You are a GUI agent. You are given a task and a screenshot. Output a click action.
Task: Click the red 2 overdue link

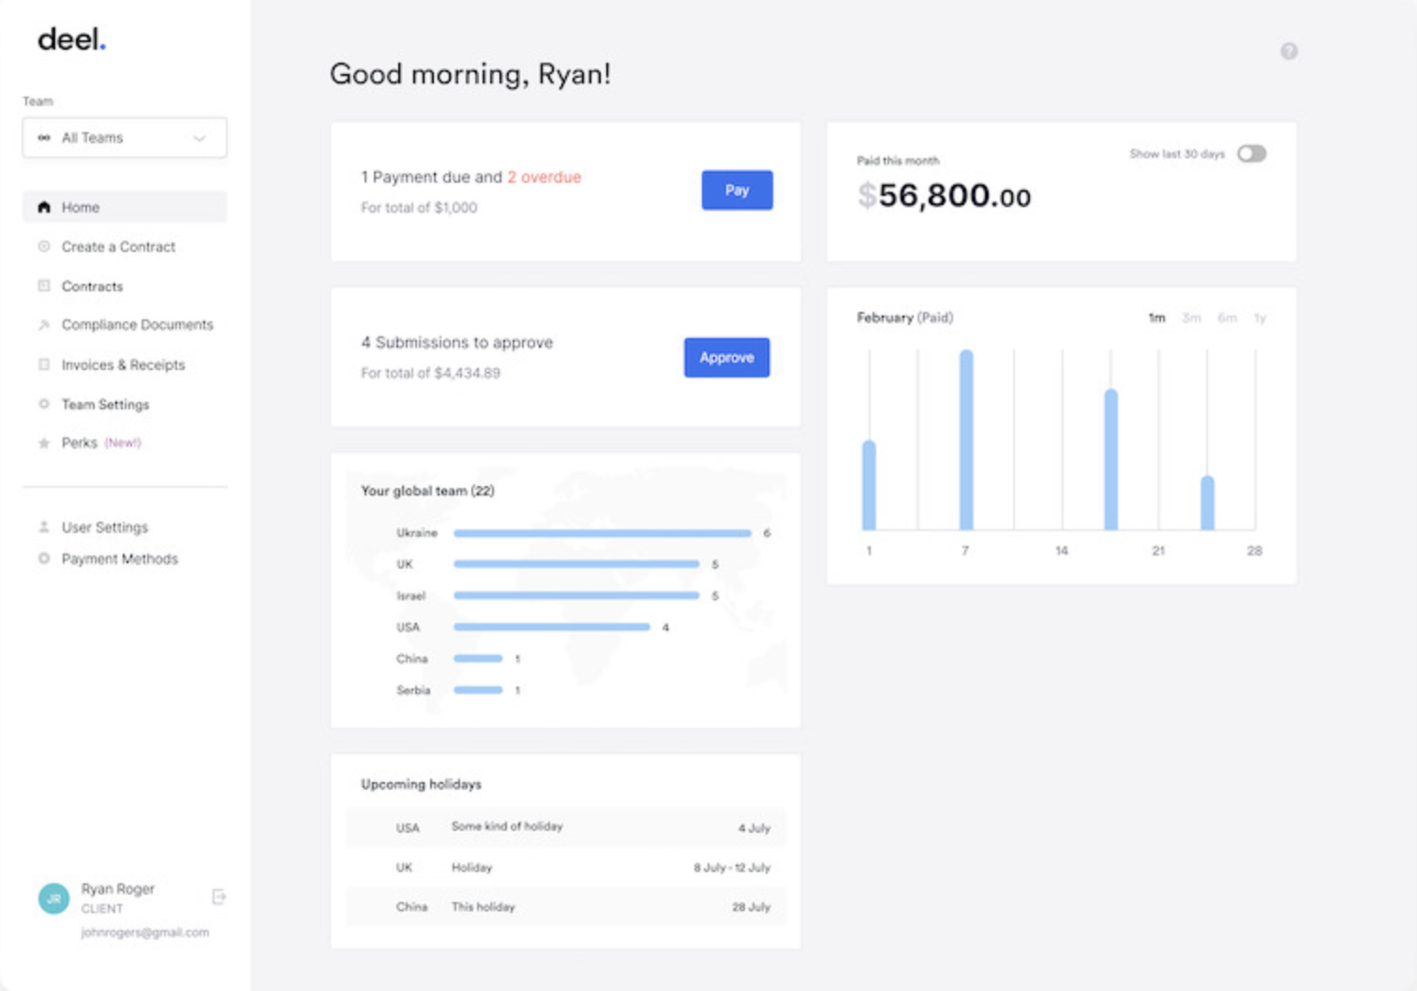(544, 177)
